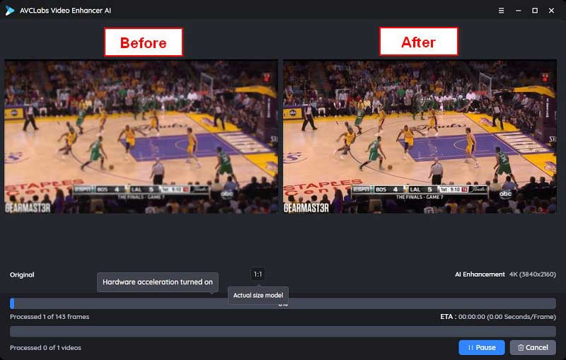
Task: Click the 1:1 actual size button
Action: point(258,274)
